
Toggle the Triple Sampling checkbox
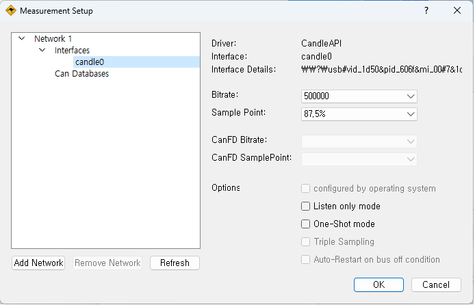coord(306,242)
